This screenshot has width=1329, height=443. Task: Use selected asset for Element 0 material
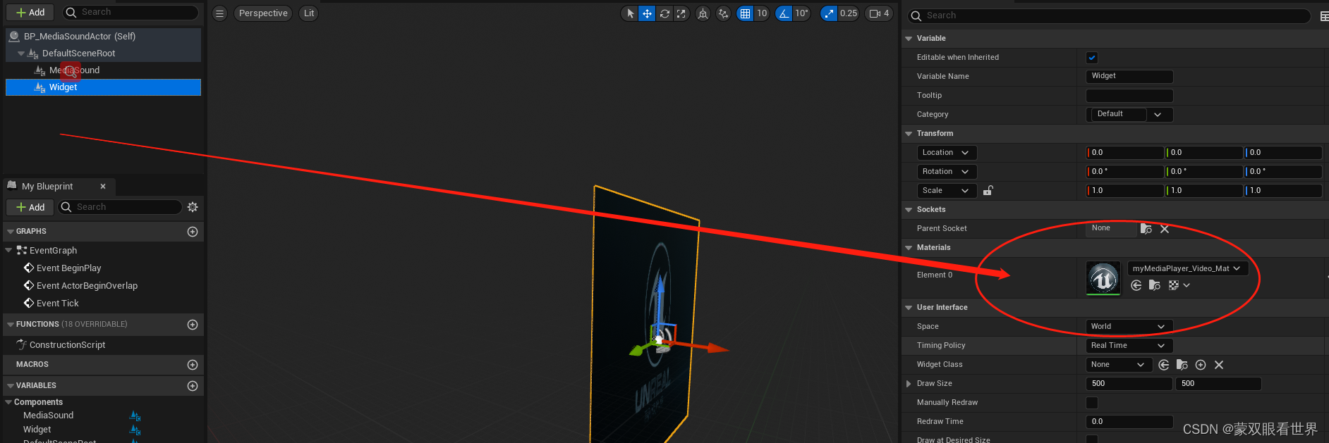pos(1136,285)
